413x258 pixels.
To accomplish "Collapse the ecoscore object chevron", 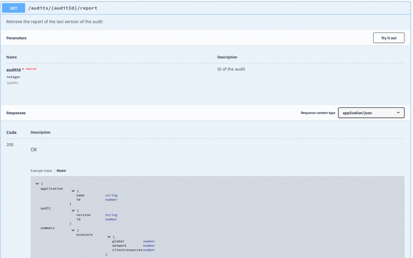I will [x=109, y=237].
